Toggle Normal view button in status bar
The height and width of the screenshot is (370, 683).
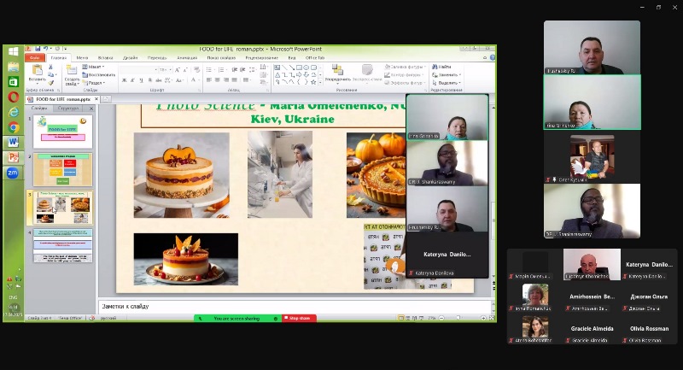pyautogui.click(x=400, y=318)
